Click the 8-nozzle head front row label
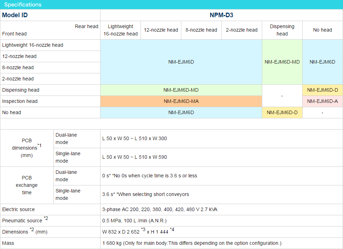343x249 pixels. click(18, 67)
